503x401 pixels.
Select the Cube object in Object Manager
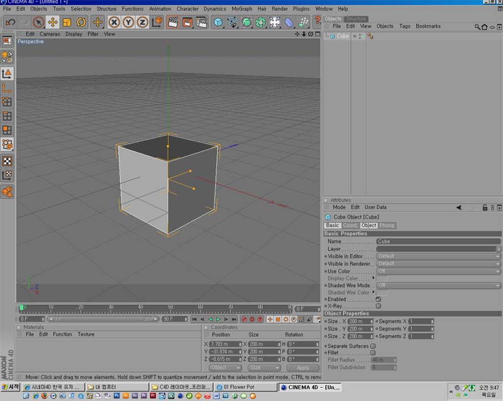tap(342, 36)
